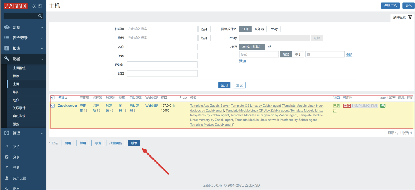Click the 批量更新 button
The width and height of the screenshot is (415, 190).
tap(116, 143)
